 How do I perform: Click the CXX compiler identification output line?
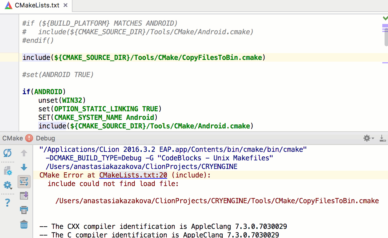[x=163, y=227]
